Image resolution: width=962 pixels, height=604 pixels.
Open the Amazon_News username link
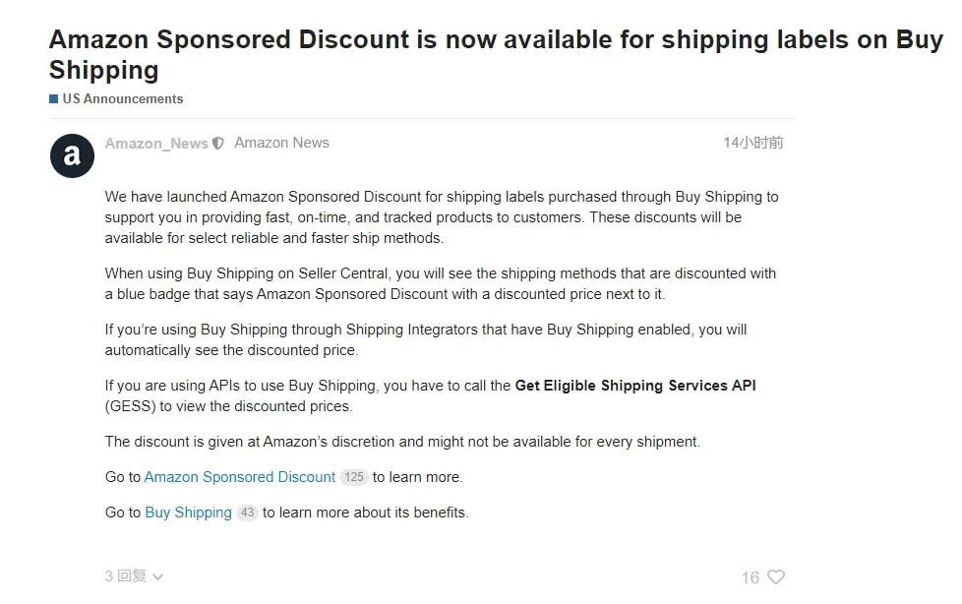[x=156, y=144]
